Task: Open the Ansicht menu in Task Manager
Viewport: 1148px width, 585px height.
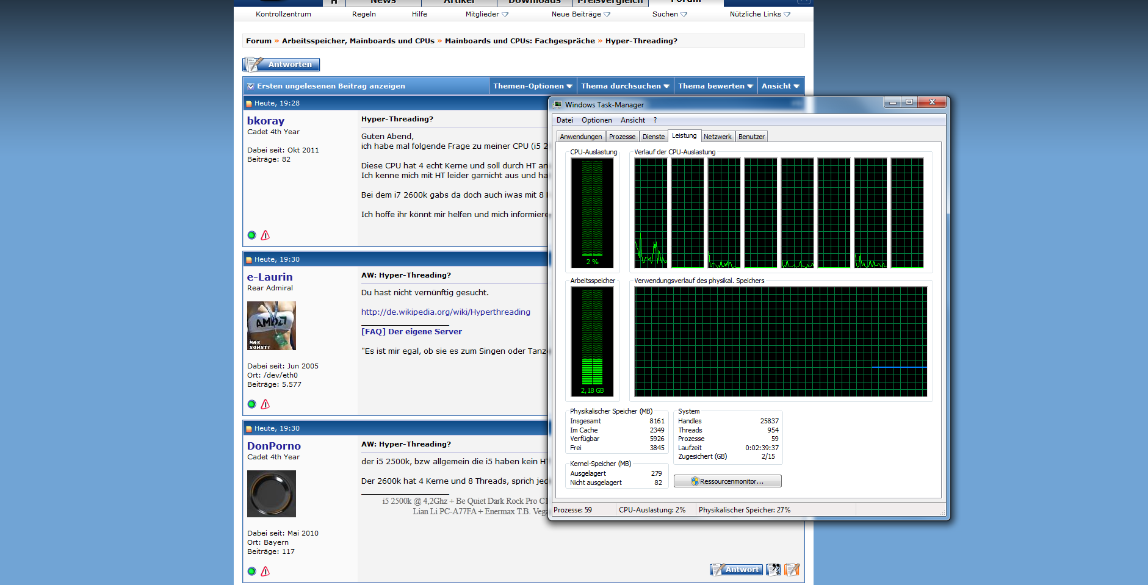Action: pyautogui.click(x=632, y=120)
